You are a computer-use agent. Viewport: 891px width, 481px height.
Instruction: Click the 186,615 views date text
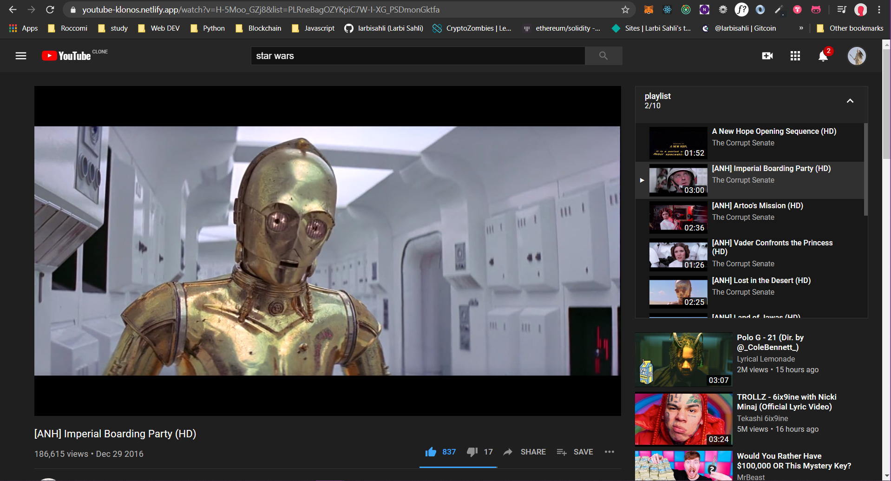coord(89,454)
